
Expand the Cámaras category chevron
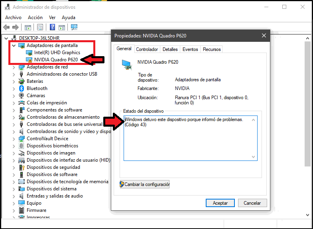coord(14,96)
